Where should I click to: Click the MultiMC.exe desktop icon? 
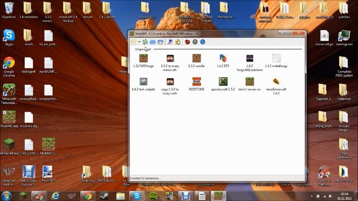pyautogui.click(x=9, y=119)
